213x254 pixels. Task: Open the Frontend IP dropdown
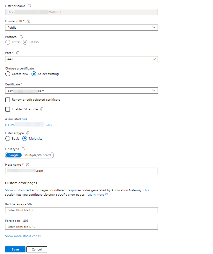(82, 28)
